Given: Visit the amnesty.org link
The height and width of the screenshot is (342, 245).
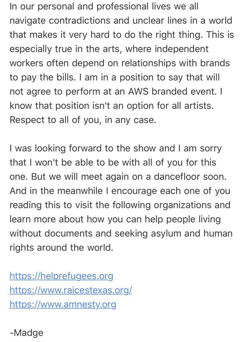Looking at the screenshot, I should (x=63, y=305).
